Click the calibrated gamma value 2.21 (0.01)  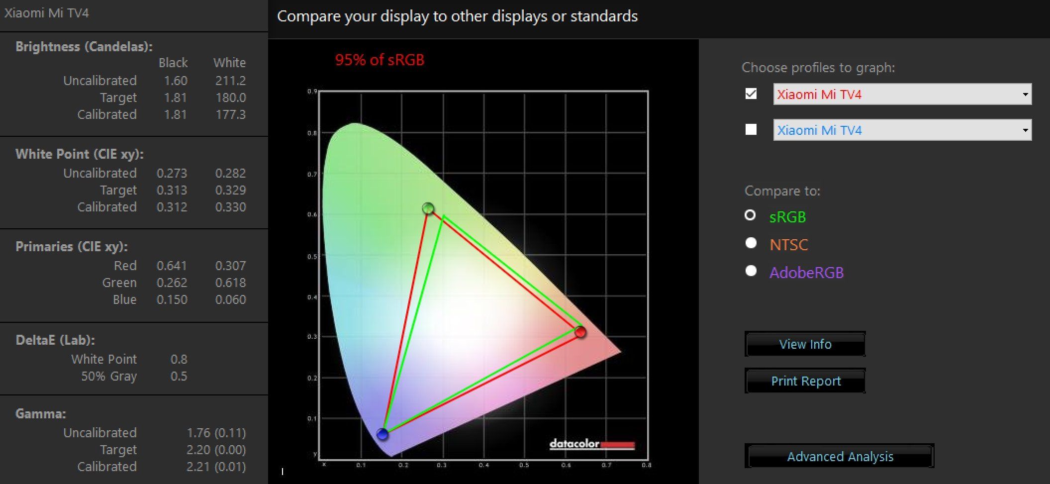[x=216, y=467]
